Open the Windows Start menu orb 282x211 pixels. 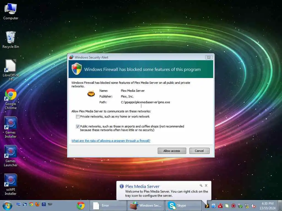click(7, 206)
